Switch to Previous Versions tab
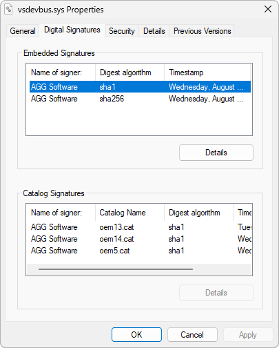Viewport: 279px width, 348px height. point(202,31)
